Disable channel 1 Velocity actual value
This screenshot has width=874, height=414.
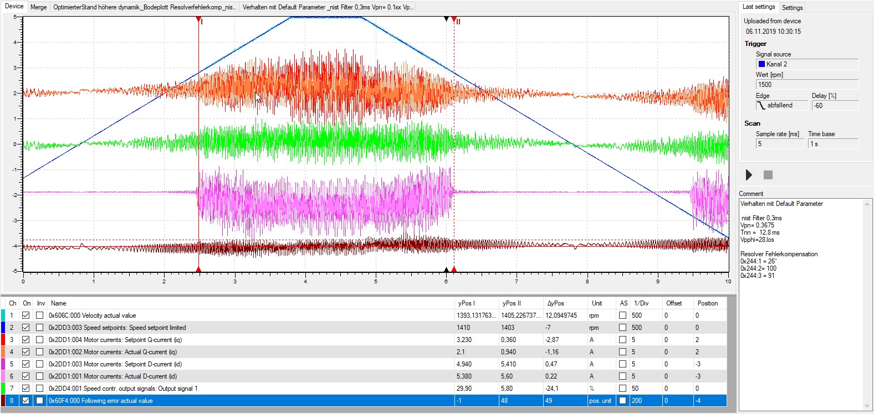point(25,315)
